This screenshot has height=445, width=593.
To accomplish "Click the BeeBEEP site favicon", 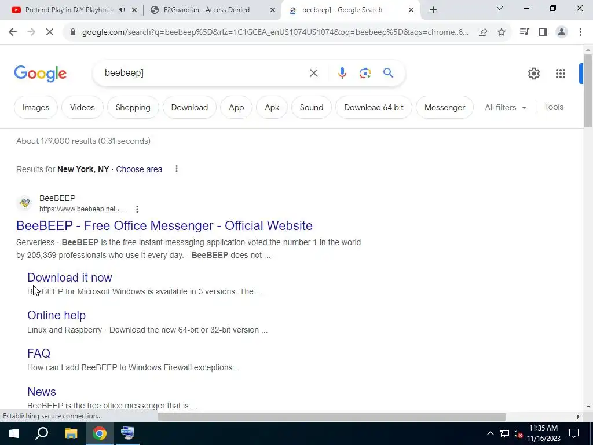I will (24, 203).
